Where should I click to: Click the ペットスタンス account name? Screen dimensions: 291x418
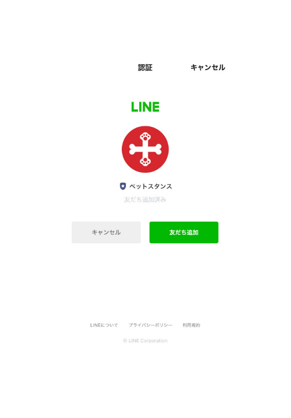[151, 187]
